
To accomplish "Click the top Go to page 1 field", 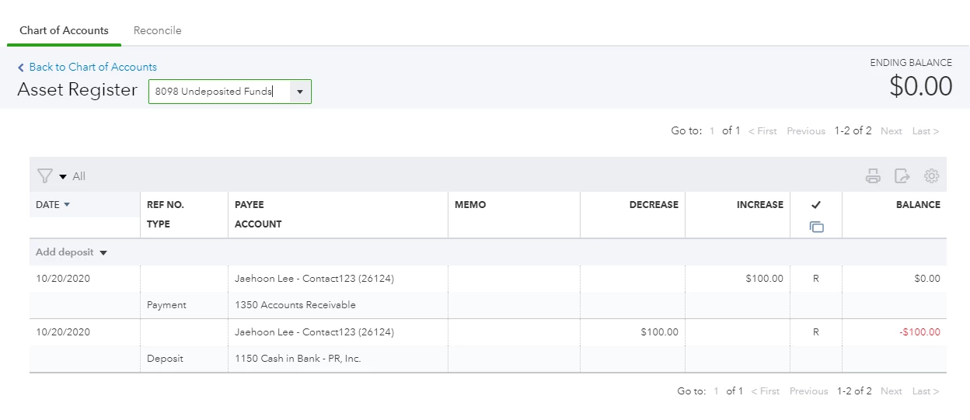I will coord(712,131).
